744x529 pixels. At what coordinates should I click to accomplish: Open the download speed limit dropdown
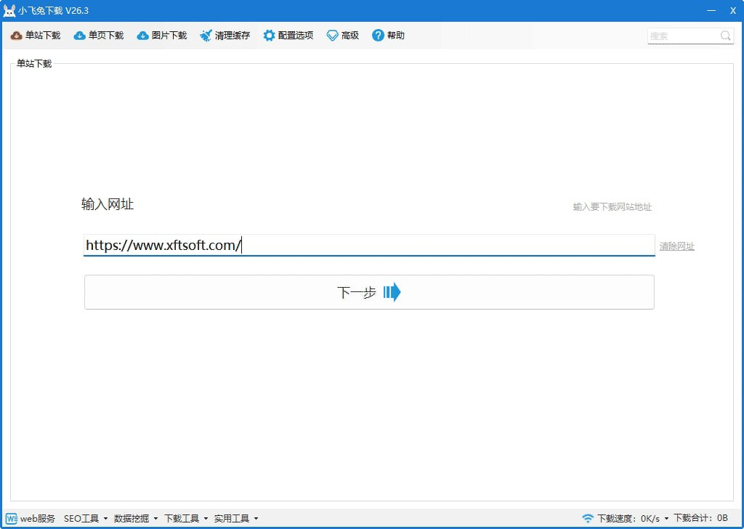tap(666, 518)
